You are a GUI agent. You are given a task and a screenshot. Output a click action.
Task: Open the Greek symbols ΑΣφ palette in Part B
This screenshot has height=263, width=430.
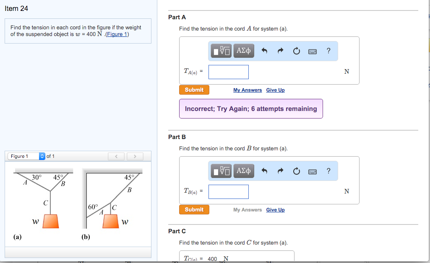(245, 170)
